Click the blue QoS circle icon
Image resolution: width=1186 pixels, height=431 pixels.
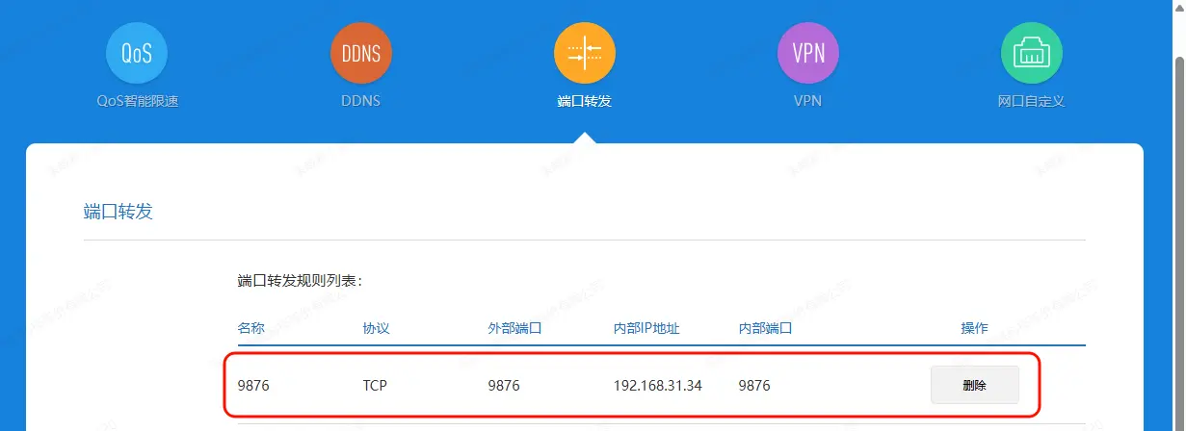[137, 53]
